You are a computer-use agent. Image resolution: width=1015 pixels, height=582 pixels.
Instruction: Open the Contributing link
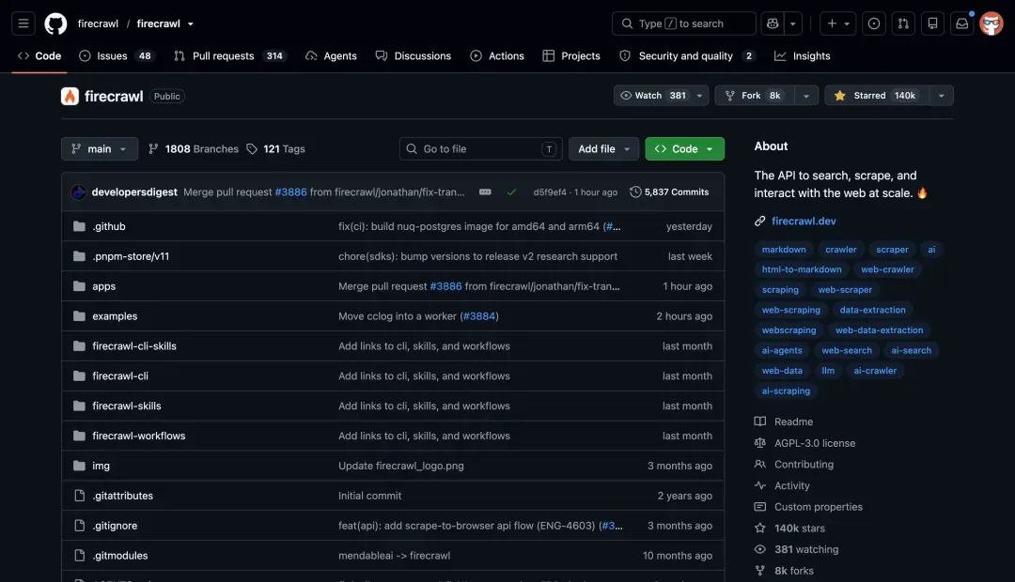[804, 465]
